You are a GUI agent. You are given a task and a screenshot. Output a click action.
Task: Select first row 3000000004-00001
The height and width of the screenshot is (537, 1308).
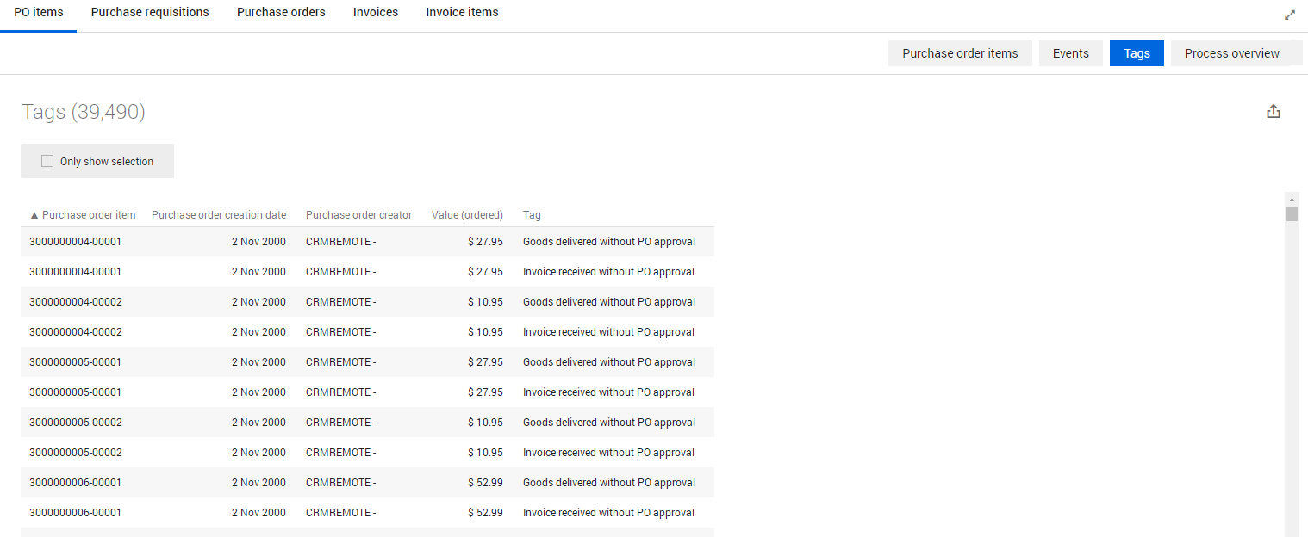pos(75,242)
